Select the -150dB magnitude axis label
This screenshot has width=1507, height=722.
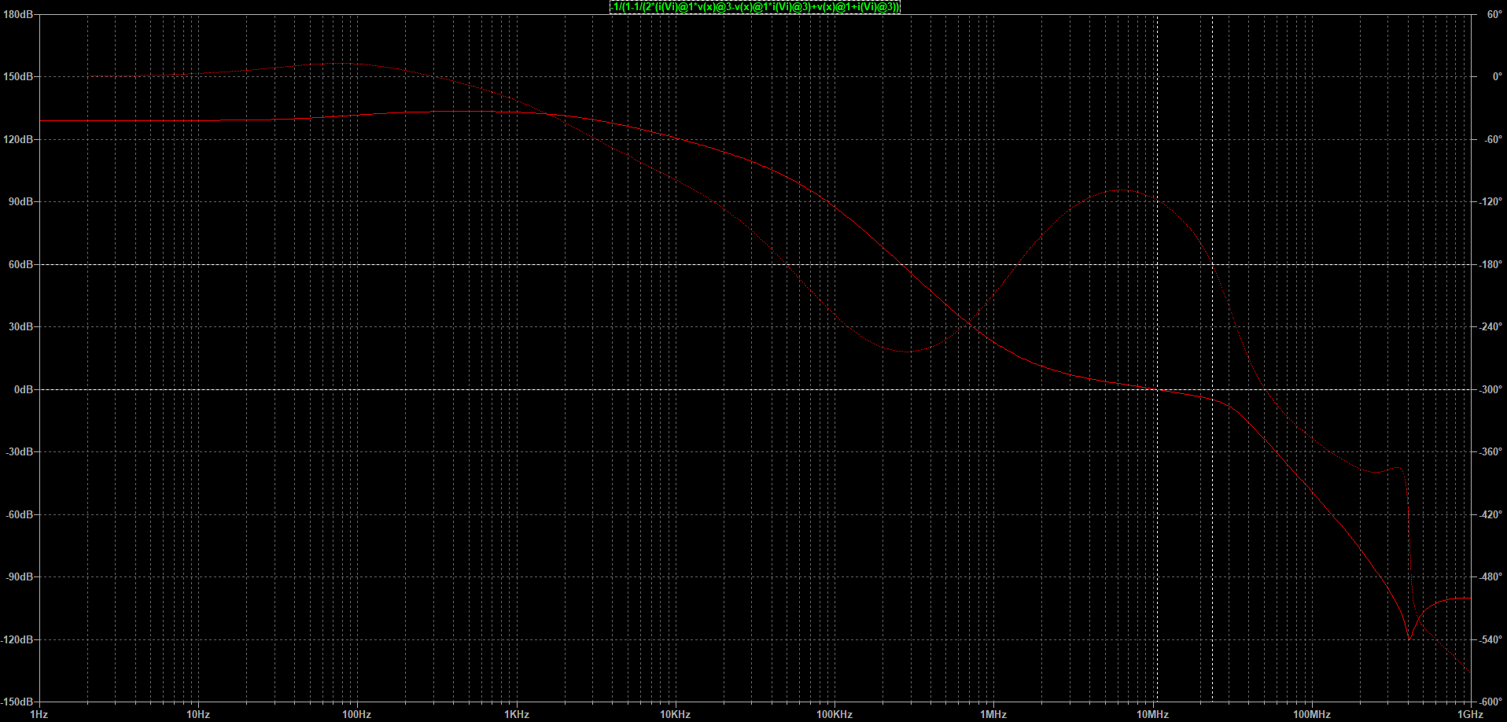[17, 702]
